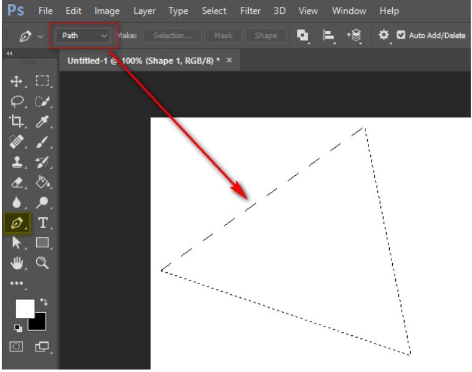Open the Path tool mode dropdown

tap(83, 36)
